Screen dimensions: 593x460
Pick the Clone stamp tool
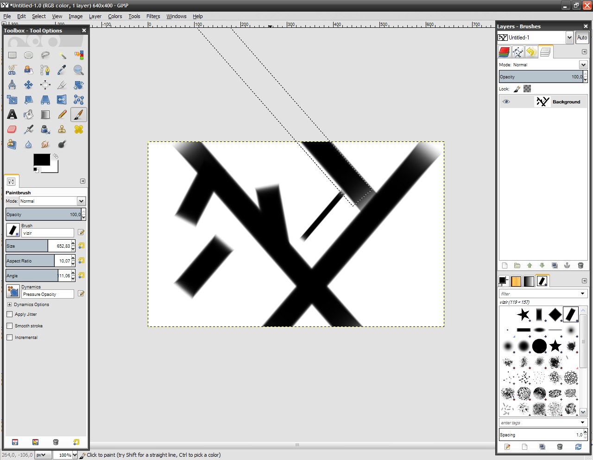pos(62,129)
